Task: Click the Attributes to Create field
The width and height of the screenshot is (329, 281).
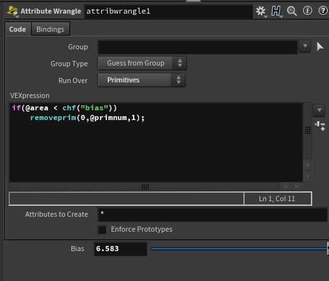Action: (x=213, y=215)
